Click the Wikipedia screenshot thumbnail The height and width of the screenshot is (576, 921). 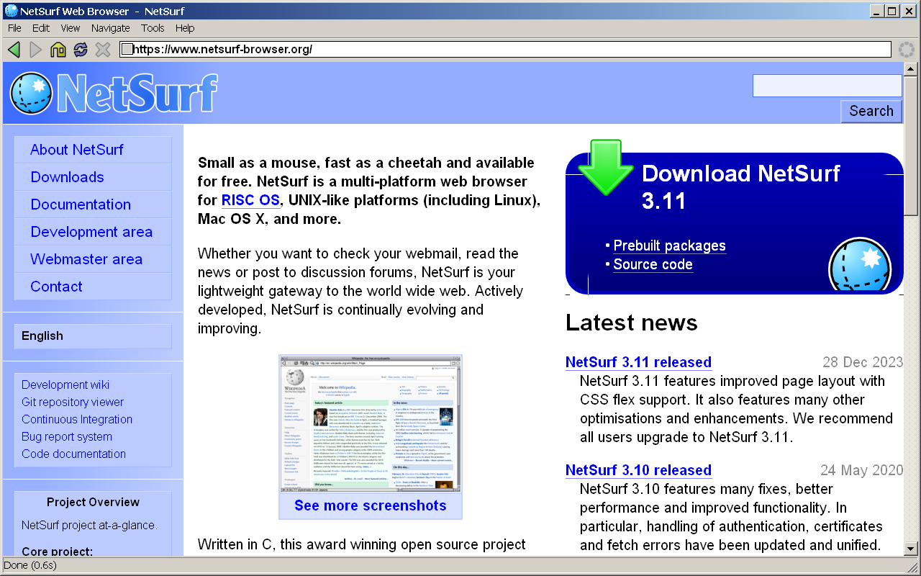point(370,423)
